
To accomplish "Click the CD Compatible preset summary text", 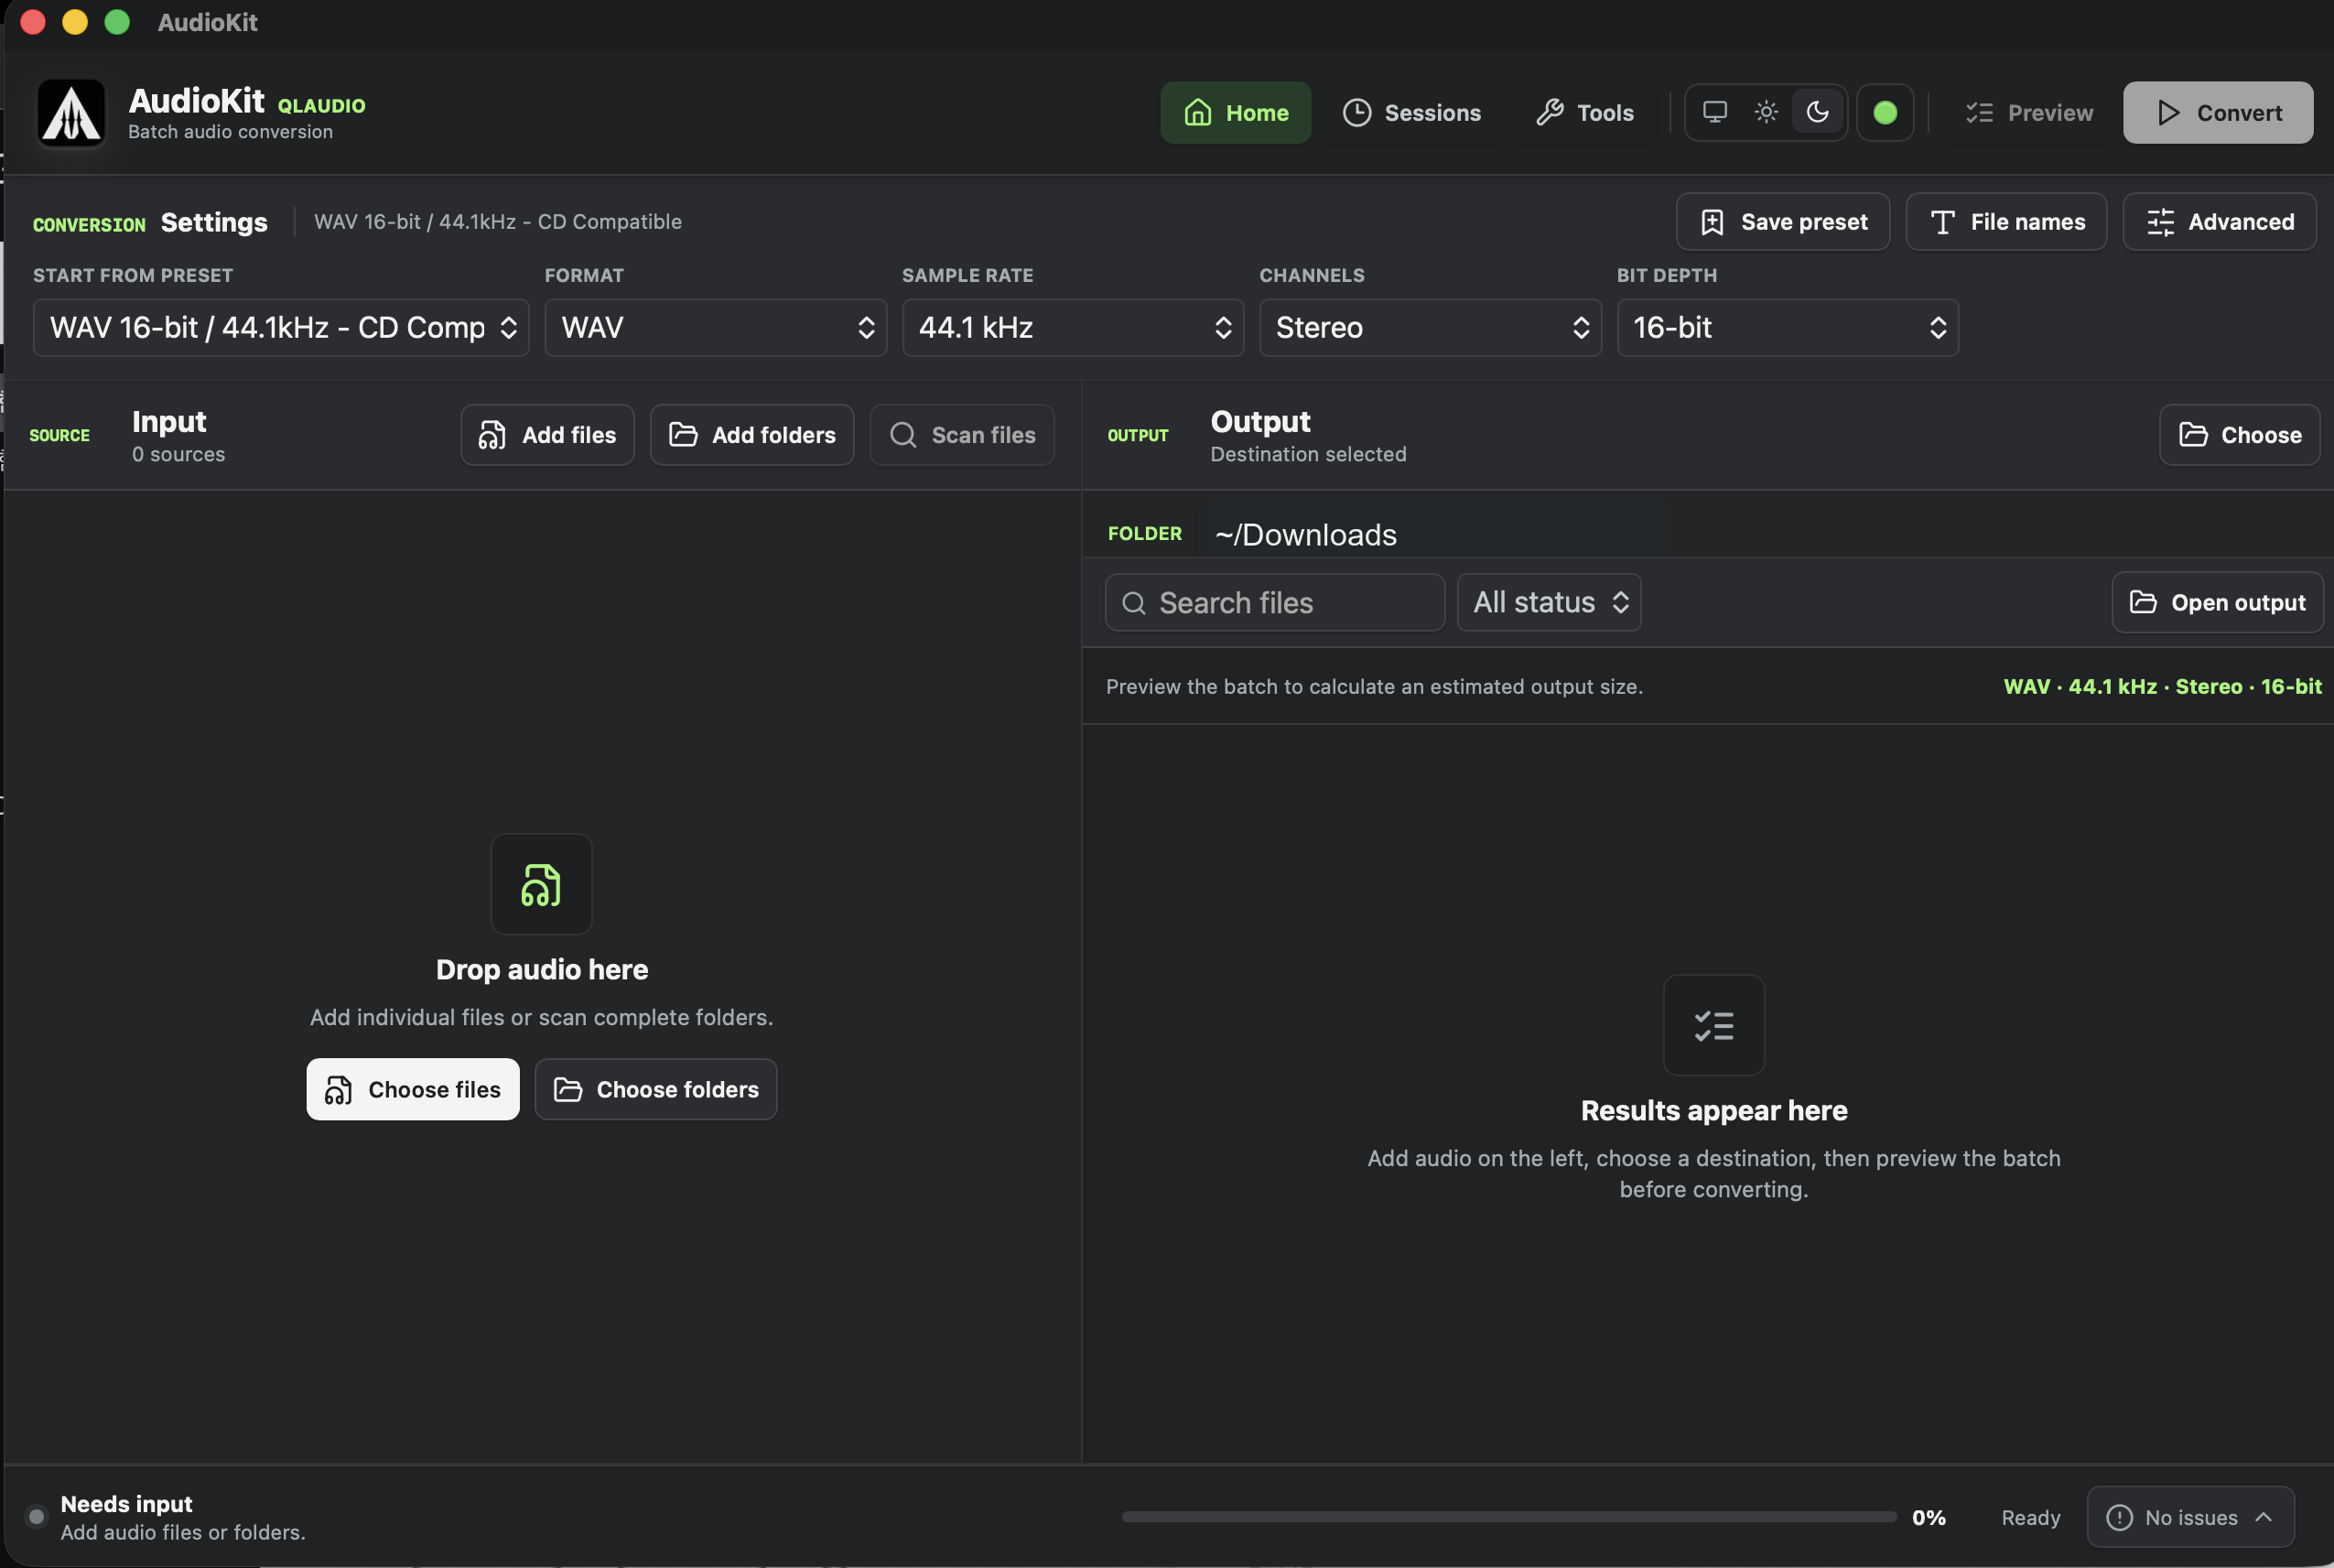I will coord(498,222).
